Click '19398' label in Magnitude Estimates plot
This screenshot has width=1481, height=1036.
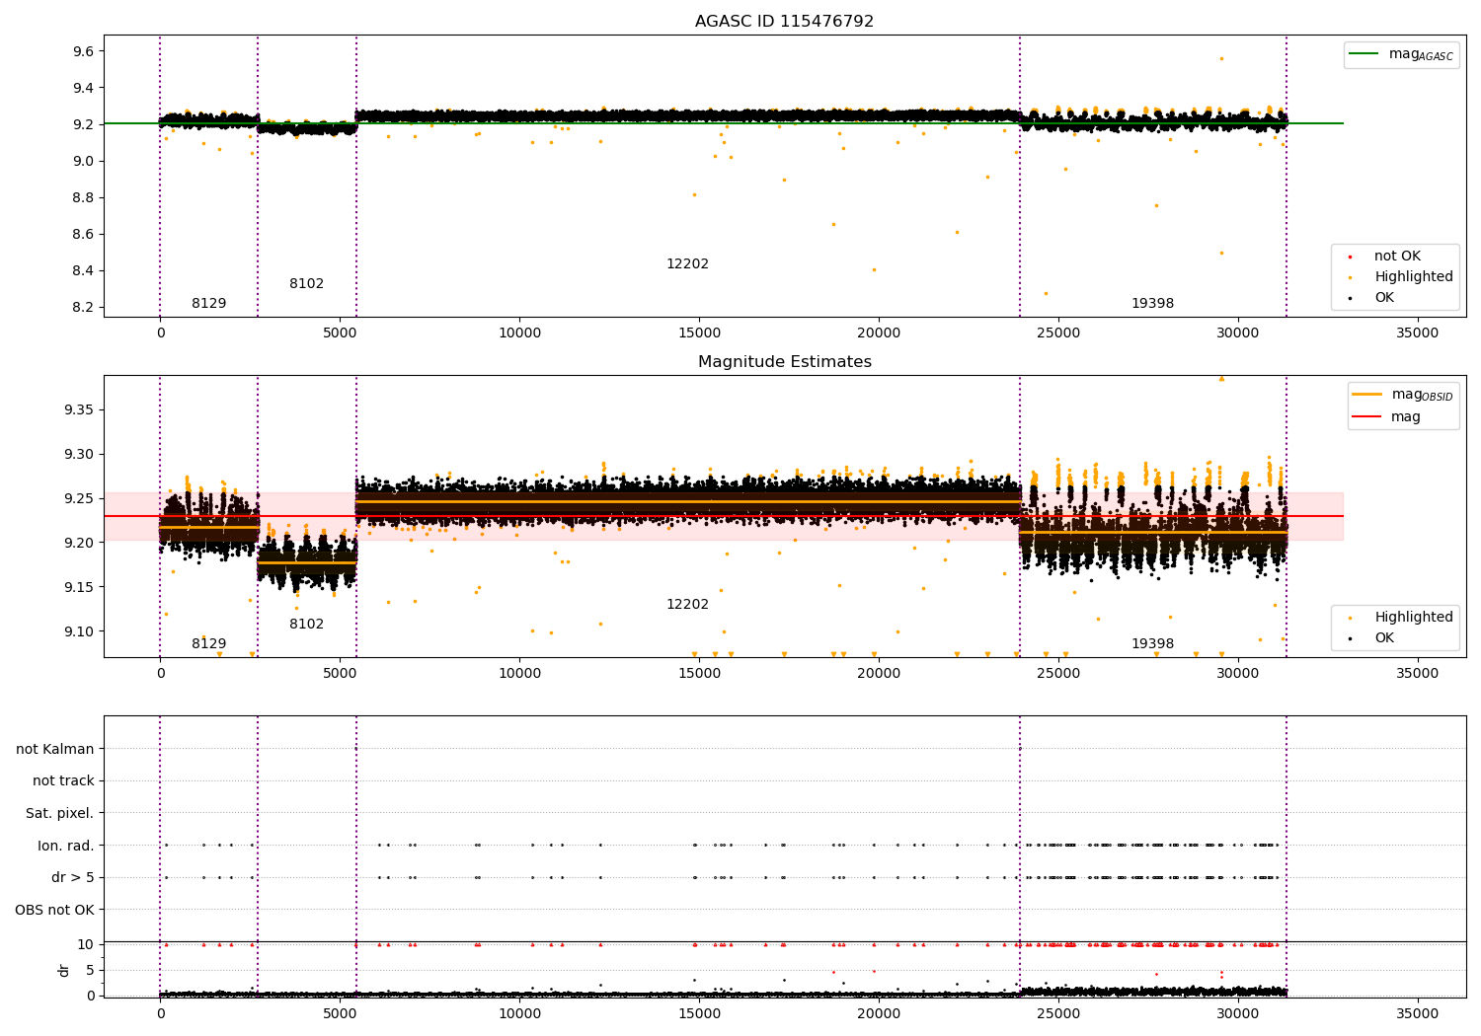click(1152, 644)
